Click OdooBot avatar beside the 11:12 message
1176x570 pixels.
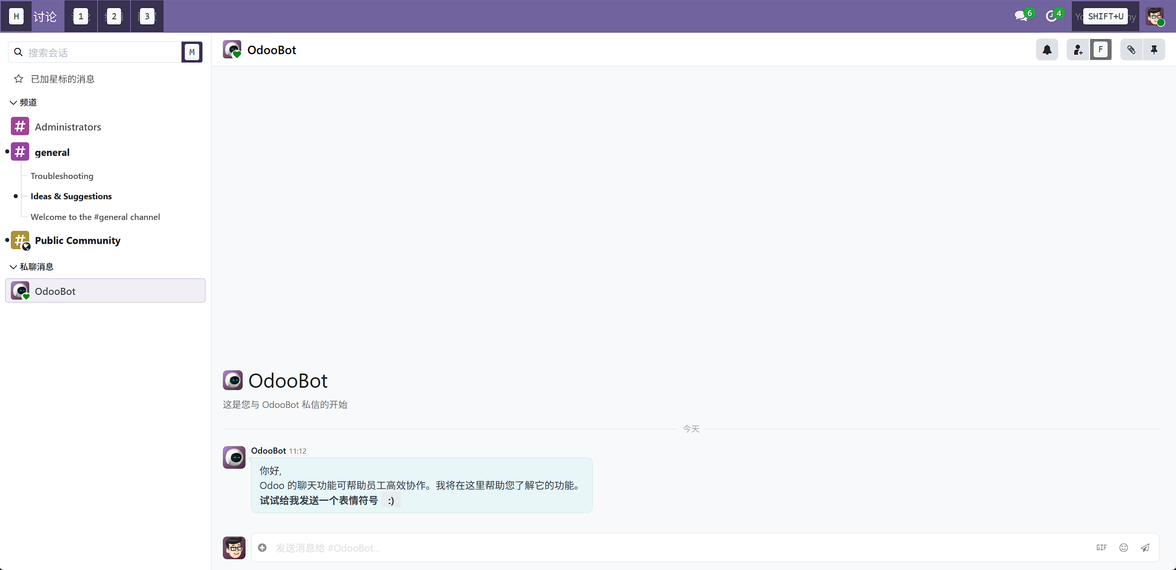(234, 457)
